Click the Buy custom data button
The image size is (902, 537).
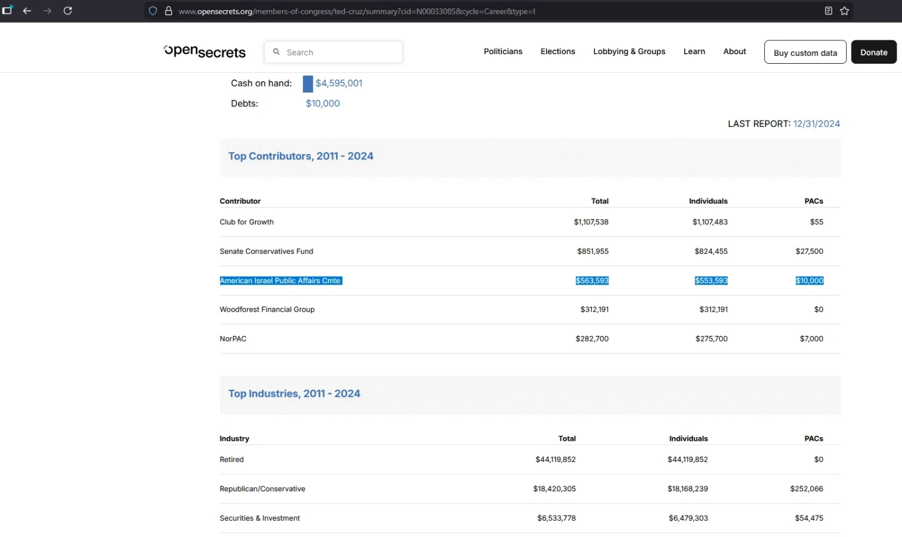click(x=805, y=52)
